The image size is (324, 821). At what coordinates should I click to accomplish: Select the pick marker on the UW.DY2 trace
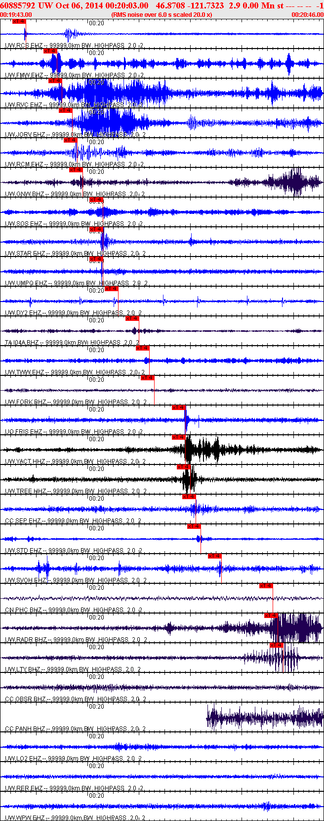pos(112,289)
